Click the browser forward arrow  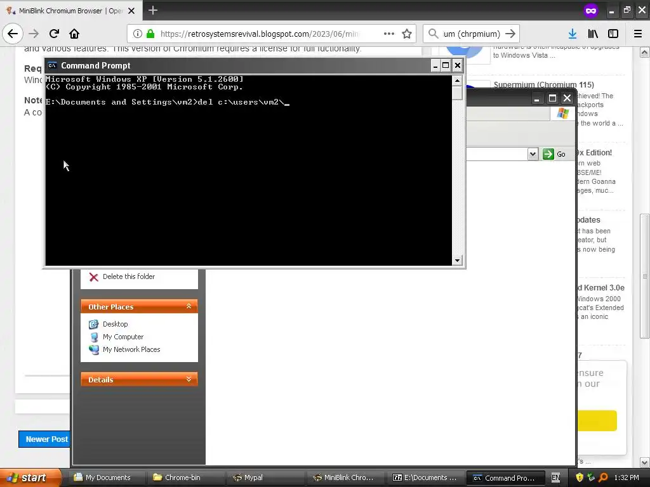(x=34, y=34)
